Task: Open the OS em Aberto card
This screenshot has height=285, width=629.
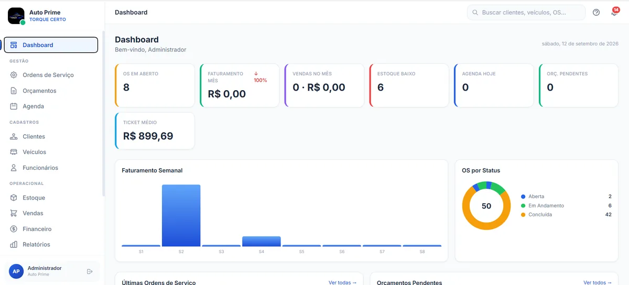Action: coord(155,85)
